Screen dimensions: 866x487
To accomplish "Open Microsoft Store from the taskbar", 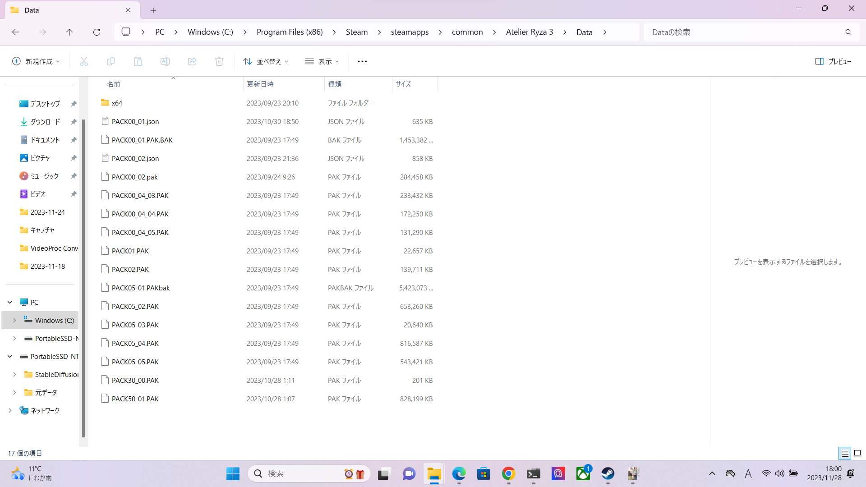I will (x=484, y=473).
